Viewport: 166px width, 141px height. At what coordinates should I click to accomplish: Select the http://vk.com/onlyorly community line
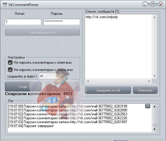[x=102, y=17]
